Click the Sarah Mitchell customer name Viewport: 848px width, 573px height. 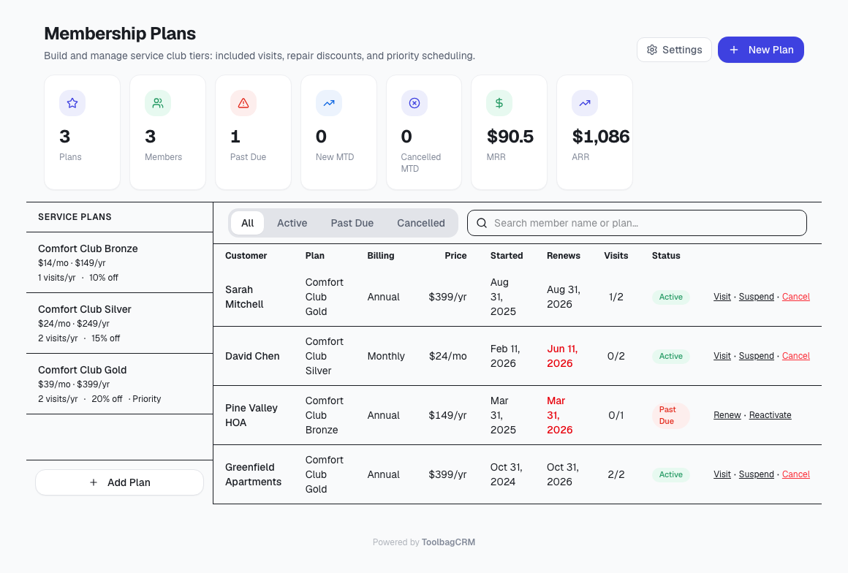click(244, 297)
